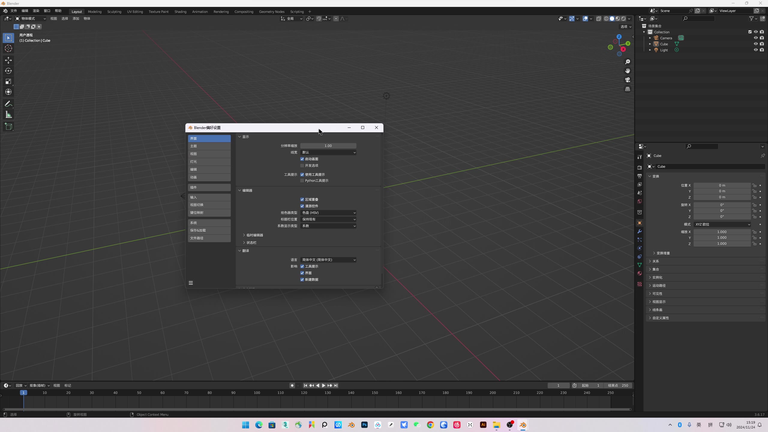Open the 拾色器类型 dropdown

328,213
